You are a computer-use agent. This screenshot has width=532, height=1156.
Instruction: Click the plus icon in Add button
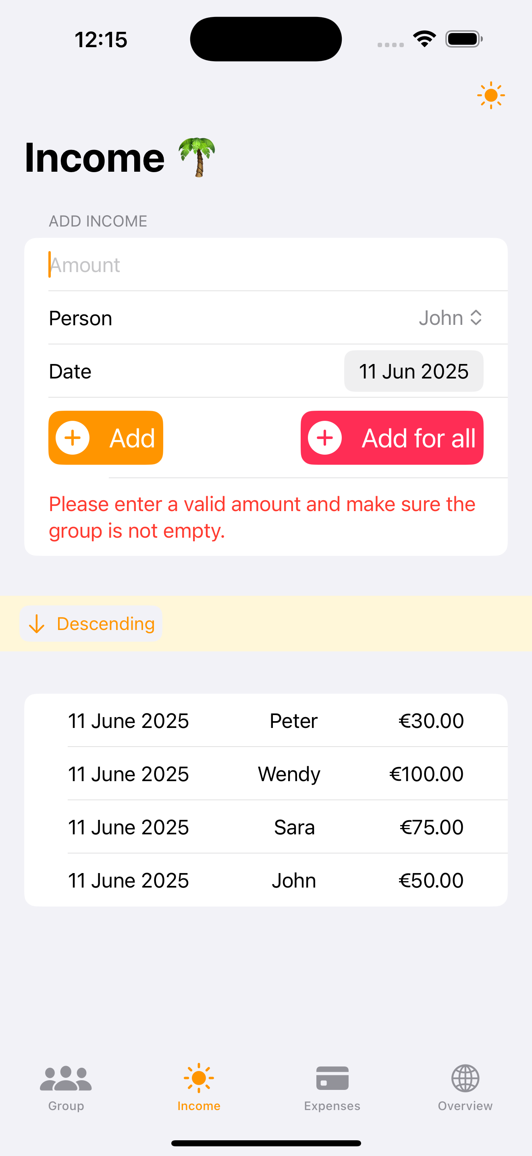(73, 438)
